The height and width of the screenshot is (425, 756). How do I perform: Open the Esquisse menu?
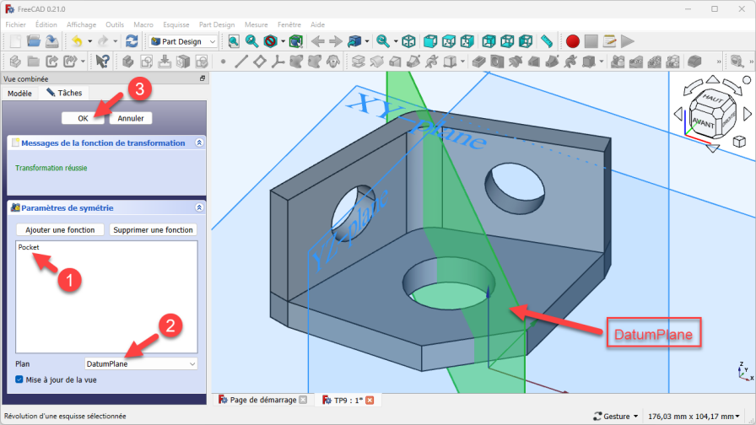point(175,24)
